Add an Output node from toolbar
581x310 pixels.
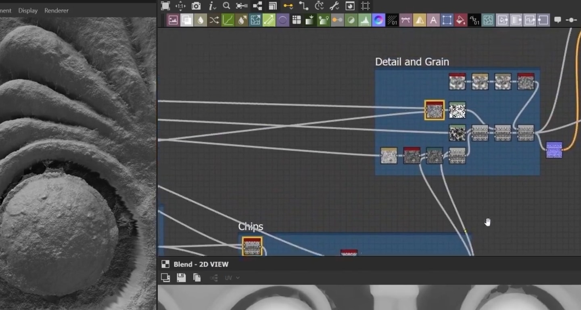coord(502,20)
